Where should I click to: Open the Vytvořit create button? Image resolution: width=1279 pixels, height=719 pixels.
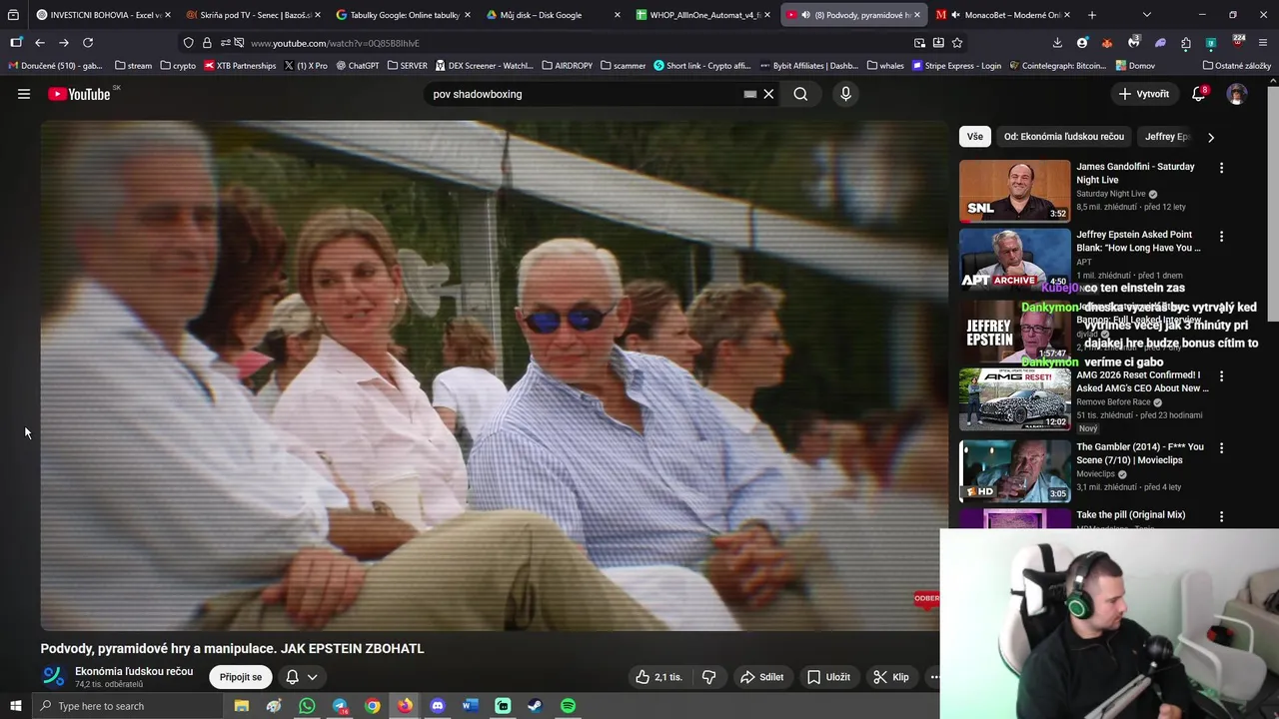1143,94
